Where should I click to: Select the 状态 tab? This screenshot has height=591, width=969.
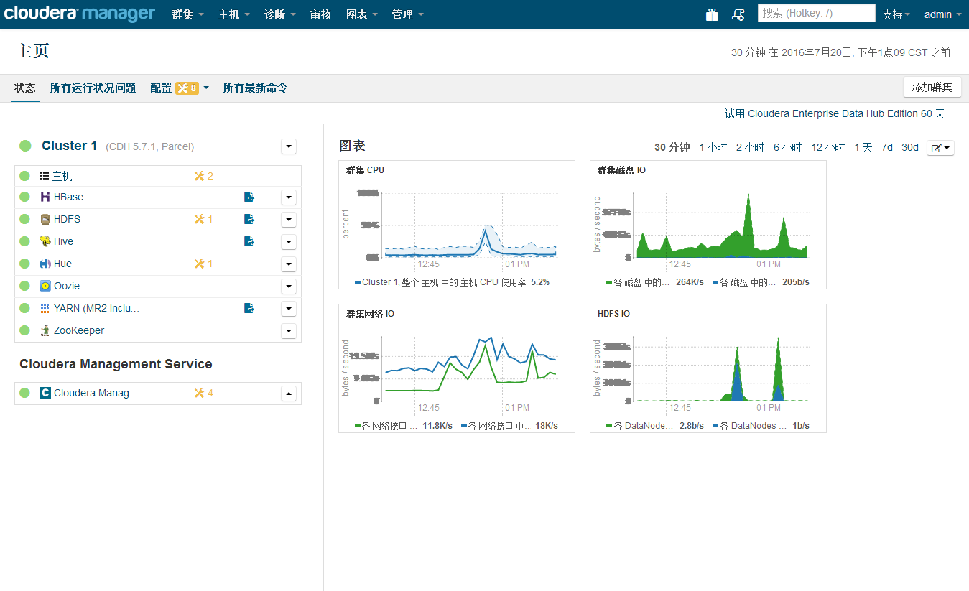(25, 88)
